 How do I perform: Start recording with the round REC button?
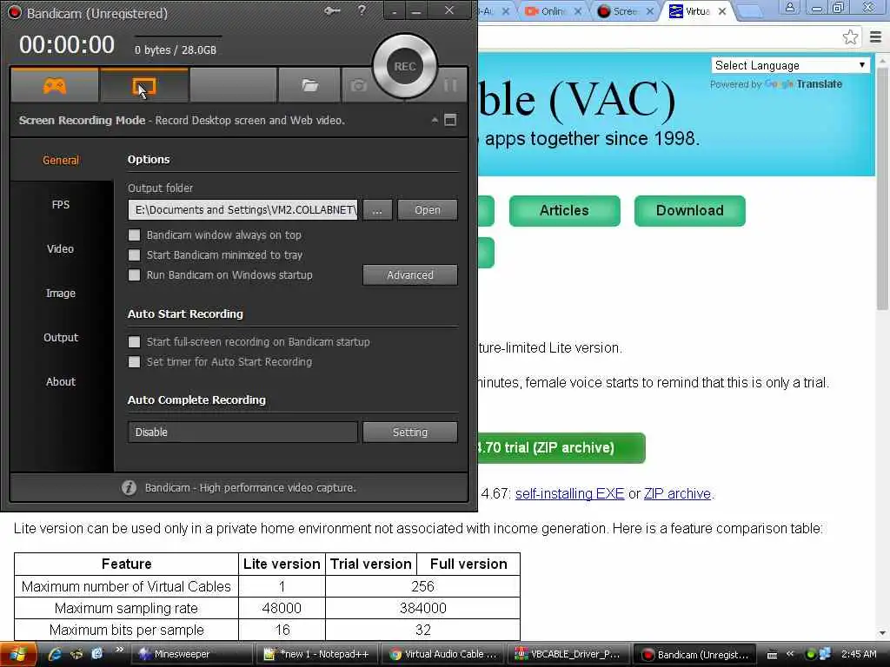click(405, 66)
